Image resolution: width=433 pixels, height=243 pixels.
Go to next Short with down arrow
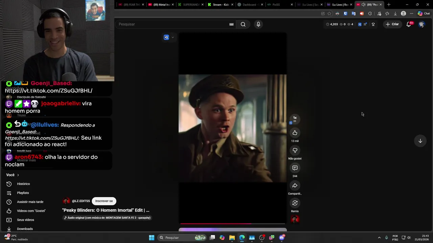pyautogui.click(x=420, y=141)
